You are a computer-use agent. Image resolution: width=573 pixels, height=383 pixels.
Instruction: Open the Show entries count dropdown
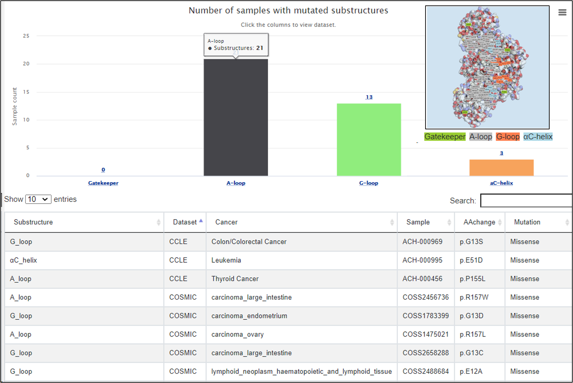(38, 199)
